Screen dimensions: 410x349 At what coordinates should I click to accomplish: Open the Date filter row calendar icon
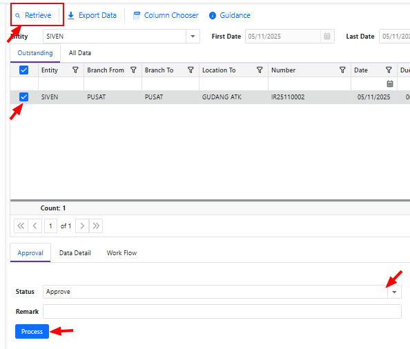pyautogui.click(x=390, y=84)
